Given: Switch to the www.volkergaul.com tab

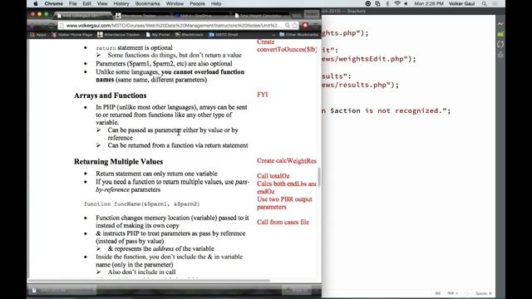Looking at the screenshot, I should tap(83, 16).
